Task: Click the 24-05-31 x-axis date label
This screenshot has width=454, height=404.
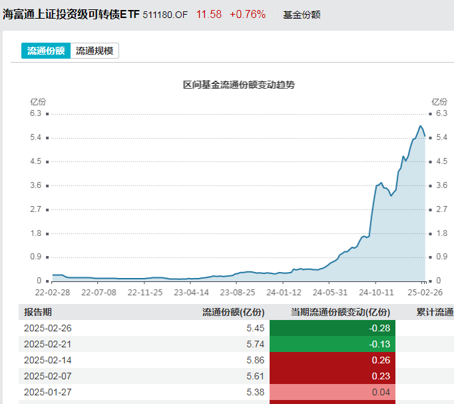Action: (330, 293)
